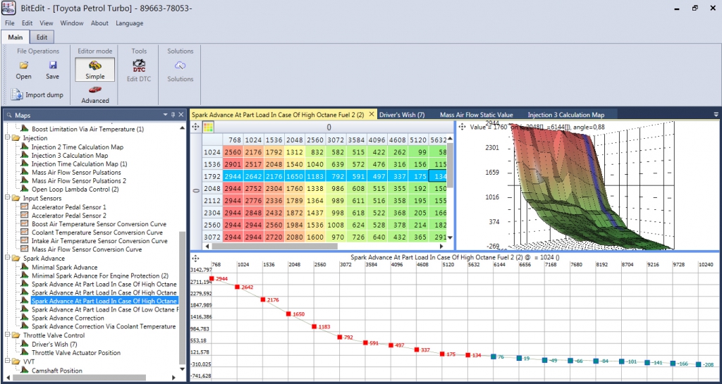Screen dimensions: 722x384
Task: Click the table vertical scrollbar down arrow
Action: 451,237
